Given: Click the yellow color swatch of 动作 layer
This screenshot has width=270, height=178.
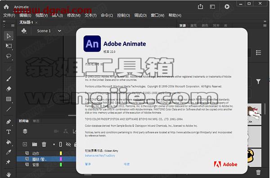Looking at the screenshot, I should pyautogui.click(x=61, y=153).
